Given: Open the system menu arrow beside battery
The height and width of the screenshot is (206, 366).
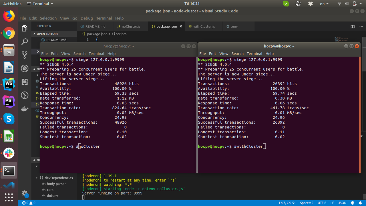Looking at the screenshot, I should point(361,4).
